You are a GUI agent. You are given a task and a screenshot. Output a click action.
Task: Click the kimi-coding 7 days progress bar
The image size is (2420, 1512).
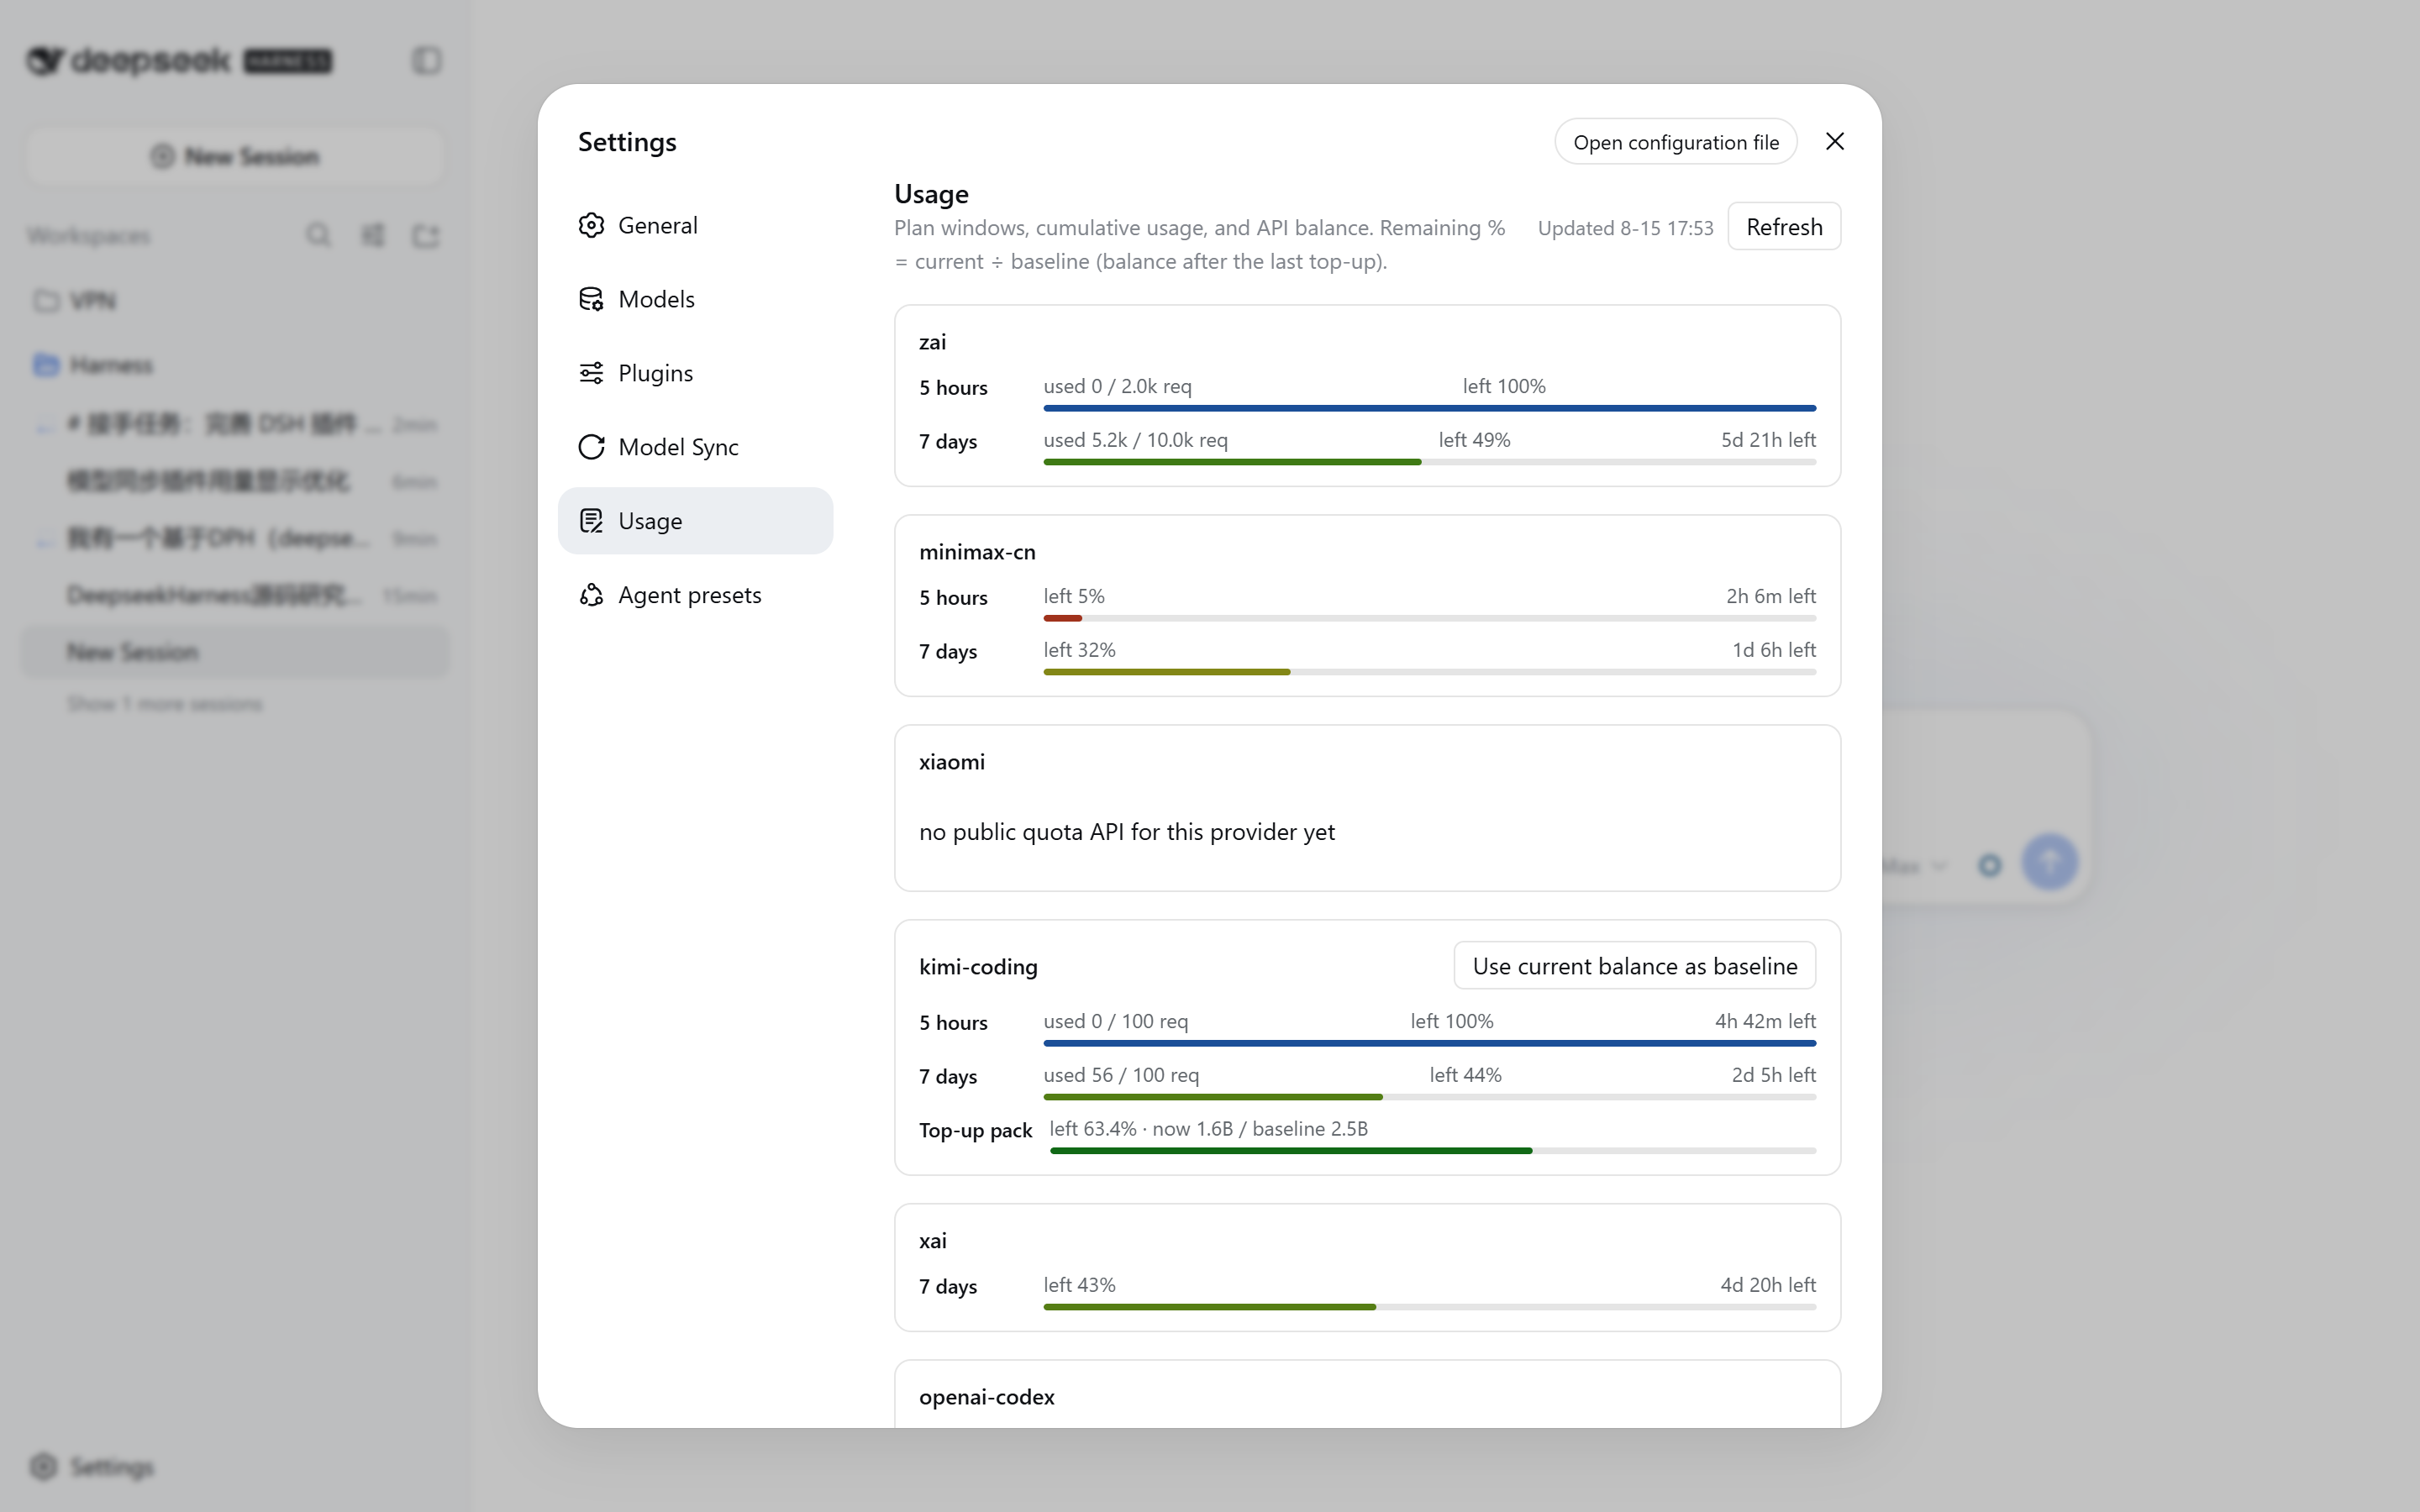click(1430, 1097)
